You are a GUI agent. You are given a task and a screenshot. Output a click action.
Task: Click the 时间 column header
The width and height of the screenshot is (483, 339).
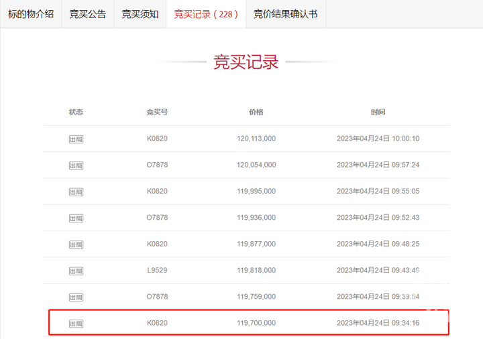pos(378,112)
